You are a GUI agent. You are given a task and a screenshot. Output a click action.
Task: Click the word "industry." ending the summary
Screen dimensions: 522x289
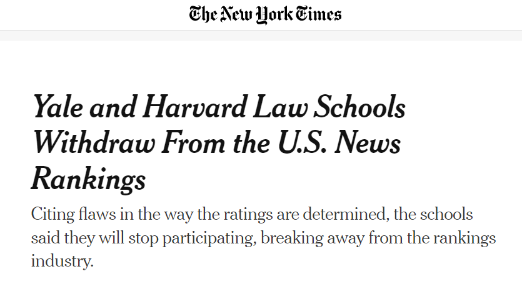[62, 260]
